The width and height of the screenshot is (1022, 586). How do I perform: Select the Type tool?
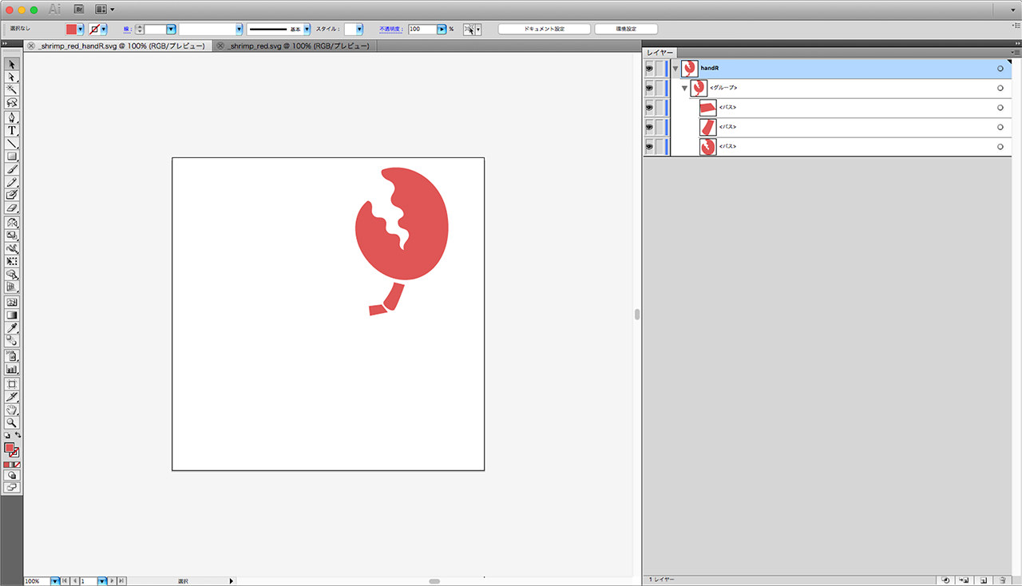(x=12, y=130)
